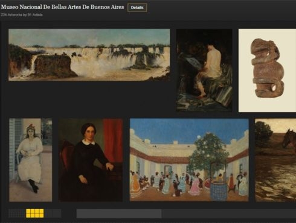Viewport: 296px width, 223px height.
Task: View the sculpture on the cream background
Action: (x=267, y=71)
